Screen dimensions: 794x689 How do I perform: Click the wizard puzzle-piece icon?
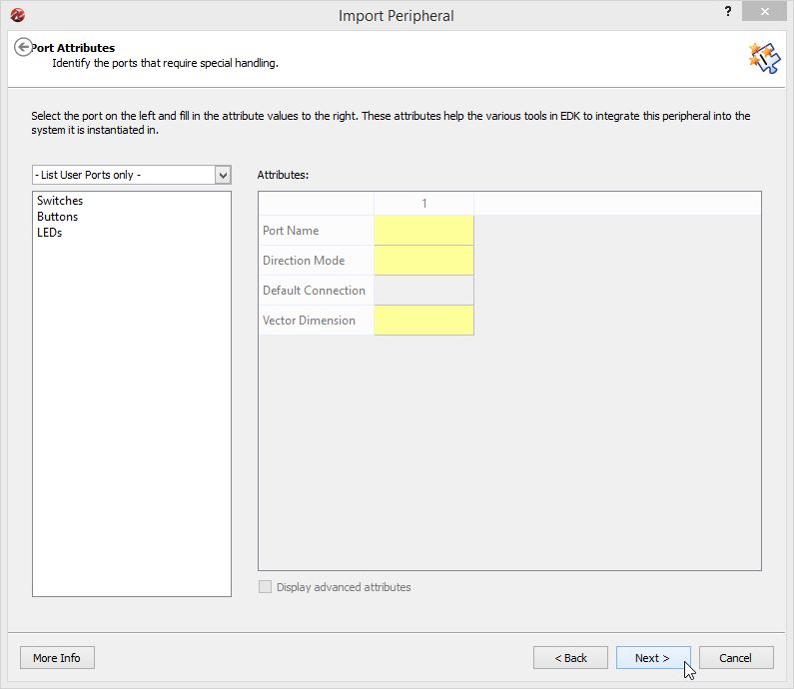point(764,58)
